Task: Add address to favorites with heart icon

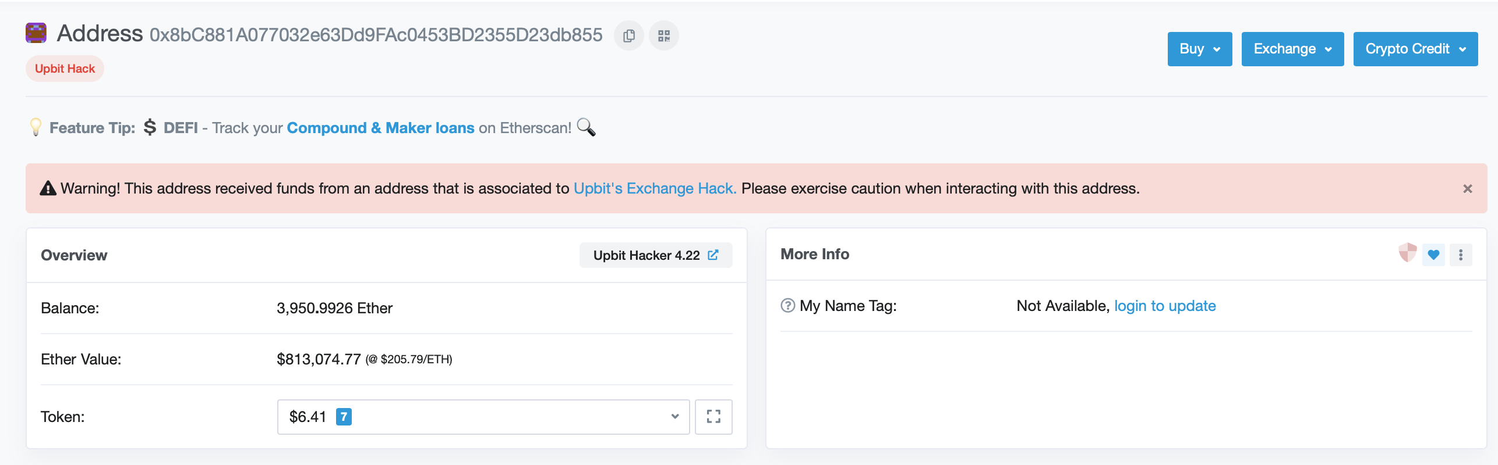Action: click(x=1433, y=255)
